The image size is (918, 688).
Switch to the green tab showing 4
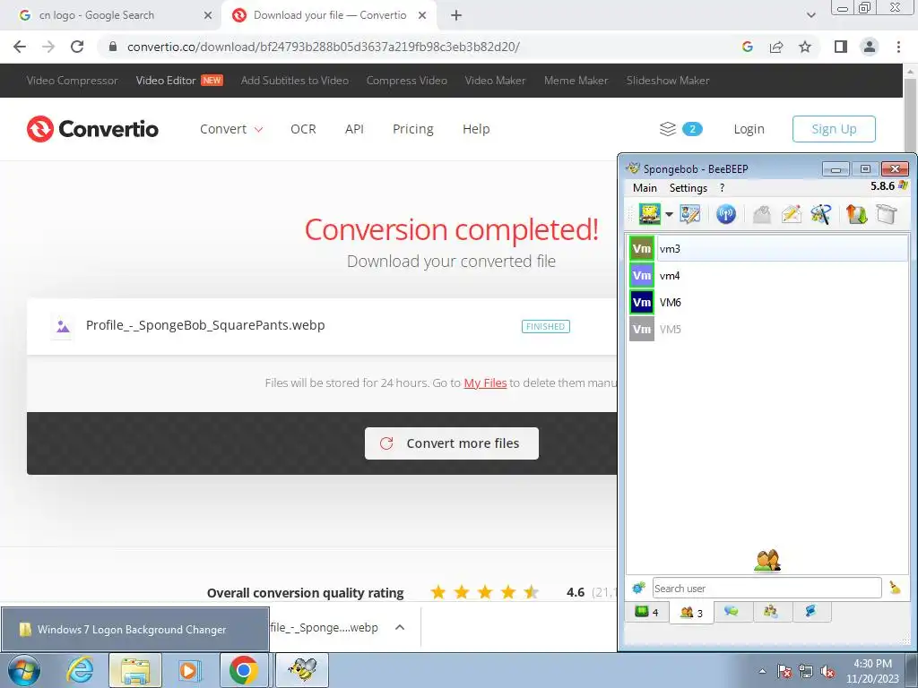click(x=647, y=612)
